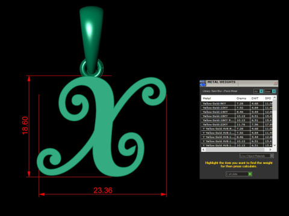Screen dimensions: 289x216
Task: Click the vertical scrollbar thumb in metals list
Action: 275,105
